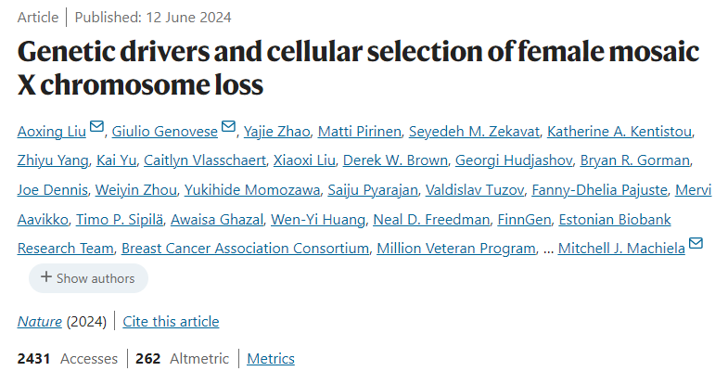The image size is (728, 384).
Task: Open the Metrics link
Action: coord(271,358)
